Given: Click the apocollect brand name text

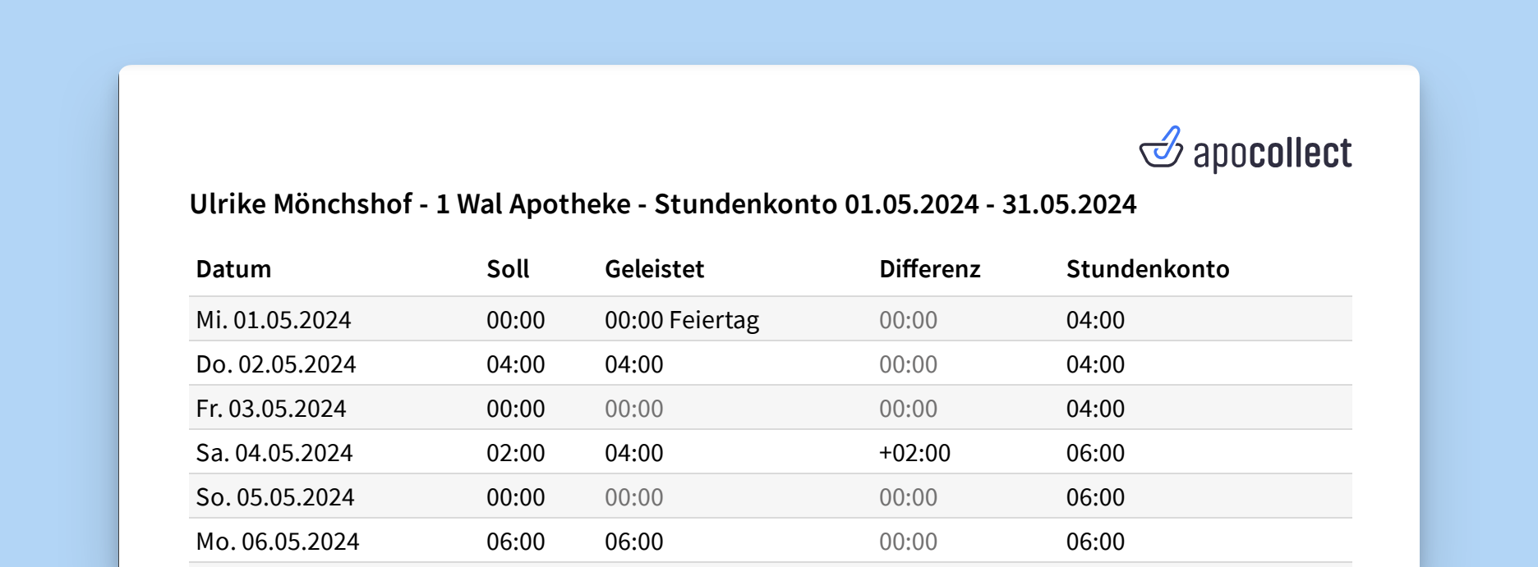Looking at the screenshot, I should [1272, 154].
